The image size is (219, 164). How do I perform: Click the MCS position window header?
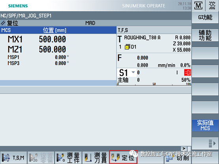tap(58, 30)
